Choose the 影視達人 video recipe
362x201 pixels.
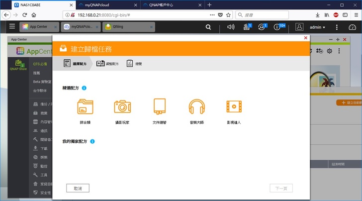point(234,107)
